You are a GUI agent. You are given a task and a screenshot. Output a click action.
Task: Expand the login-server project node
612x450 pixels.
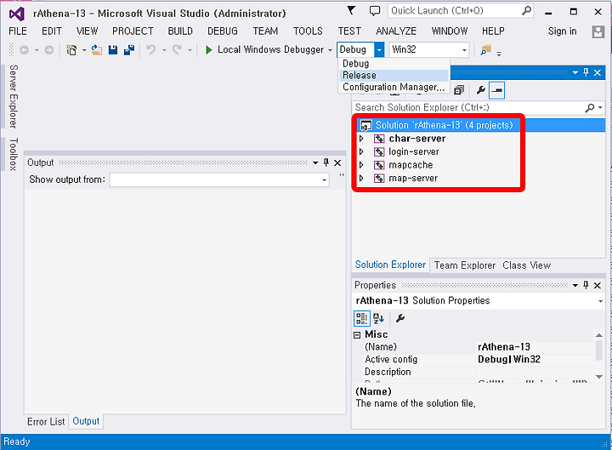pos(361,152)
